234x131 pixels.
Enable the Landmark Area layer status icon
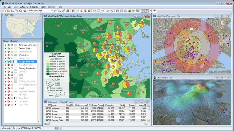tap(9, 52)
